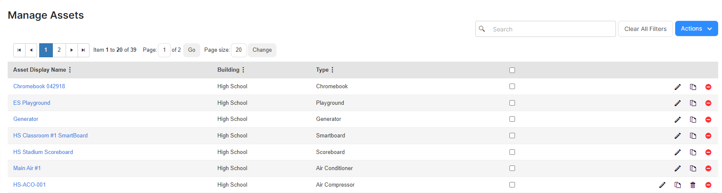722x193 pixels.
Task: Switch to page 2 of results
Action: coord(59,50)
